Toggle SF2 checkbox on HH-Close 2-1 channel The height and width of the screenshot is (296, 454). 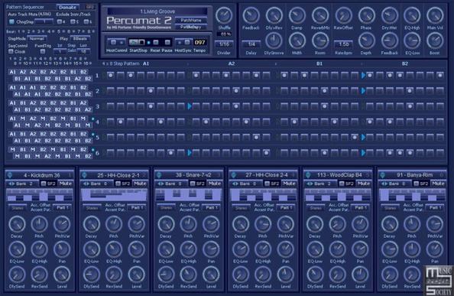(x=118, y=184)
